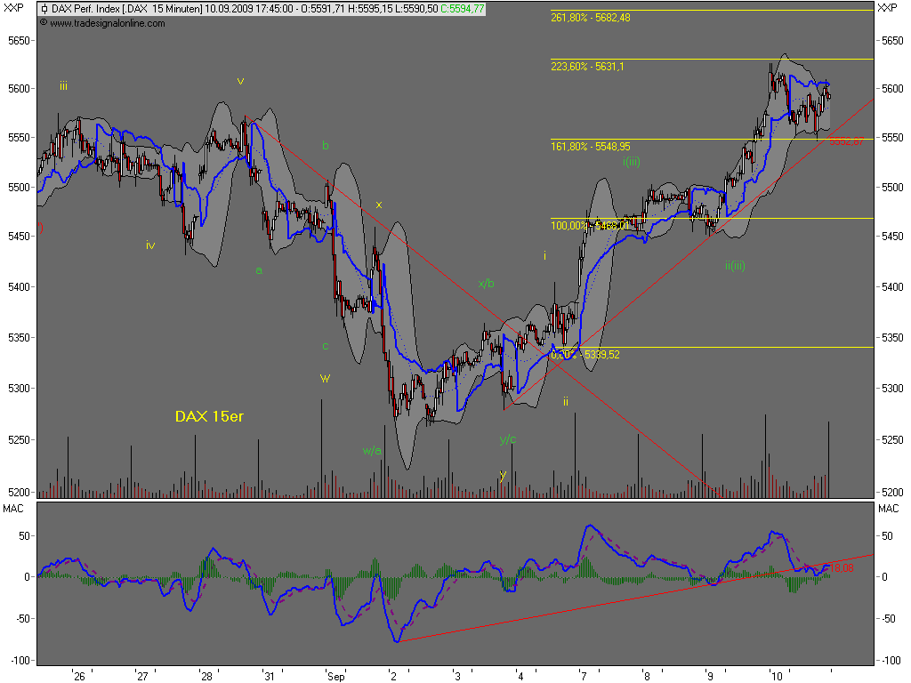Select the 100,00% - 5468,01 Fibonacci label
This screenshot has height=683, width=911.
point(590,225)
